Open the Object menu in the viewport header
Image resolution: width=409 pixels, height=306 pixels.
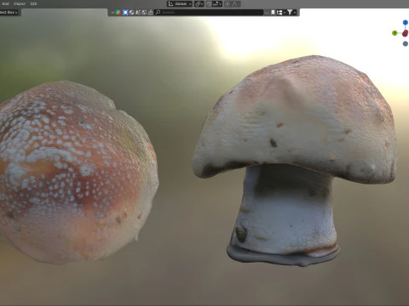(20, 3)
